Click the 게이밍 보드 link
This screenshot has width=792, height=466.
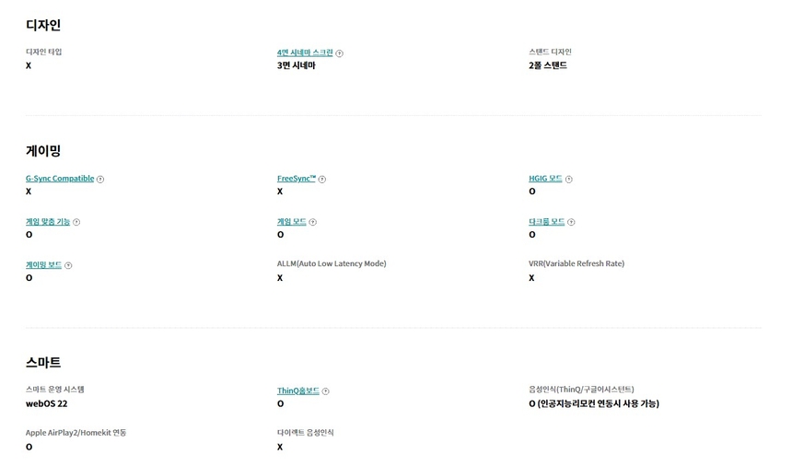click(43, 264)
